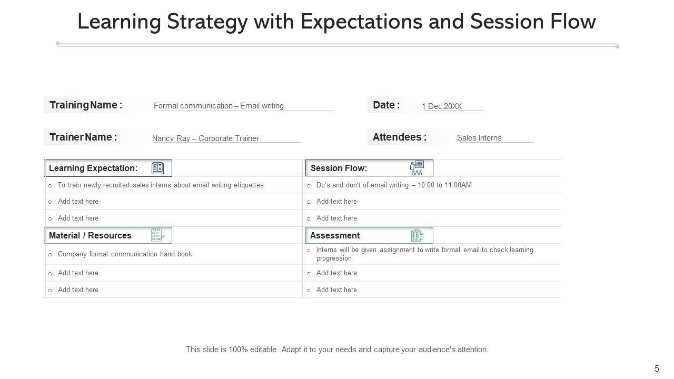Select the Learning Expectation header

(x=93, y=168)
